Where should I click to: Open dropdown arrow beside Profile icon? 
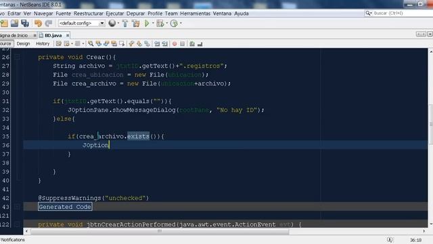pyautogui.click(x=181, y=23)
